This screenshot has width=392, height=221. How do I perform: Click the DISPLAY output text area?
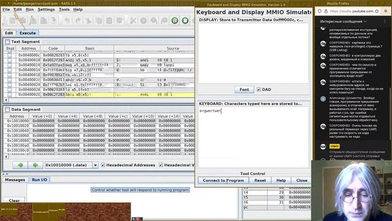click(254, 53)
